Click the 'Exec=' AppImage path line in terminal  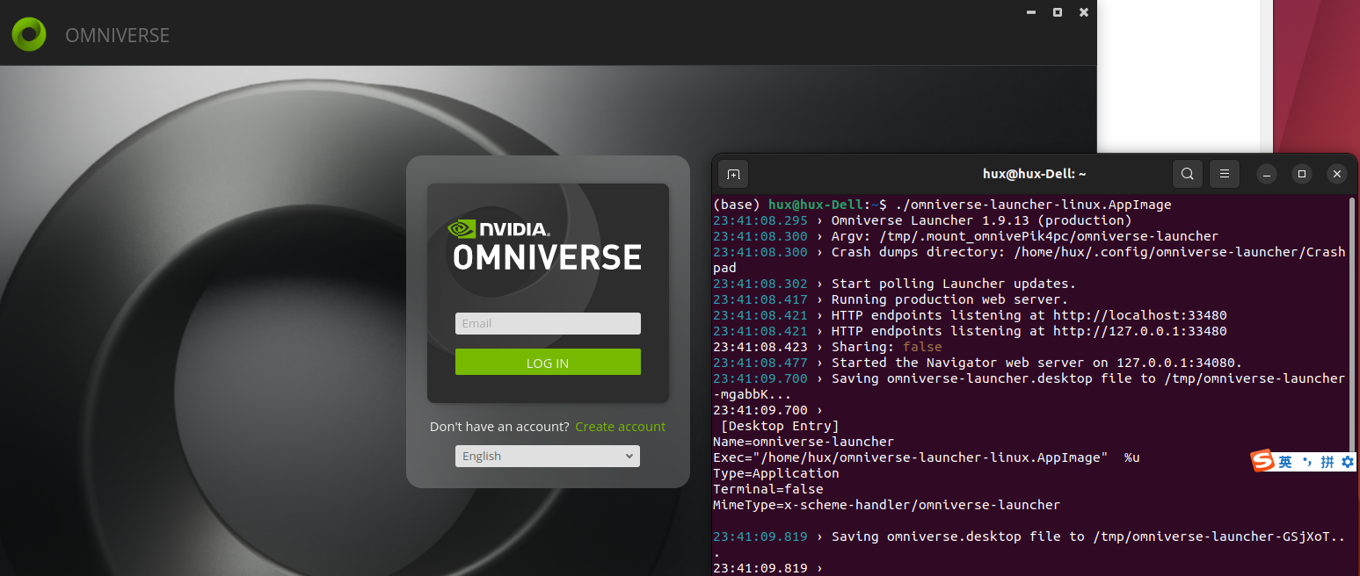click(x=926, y=457)
